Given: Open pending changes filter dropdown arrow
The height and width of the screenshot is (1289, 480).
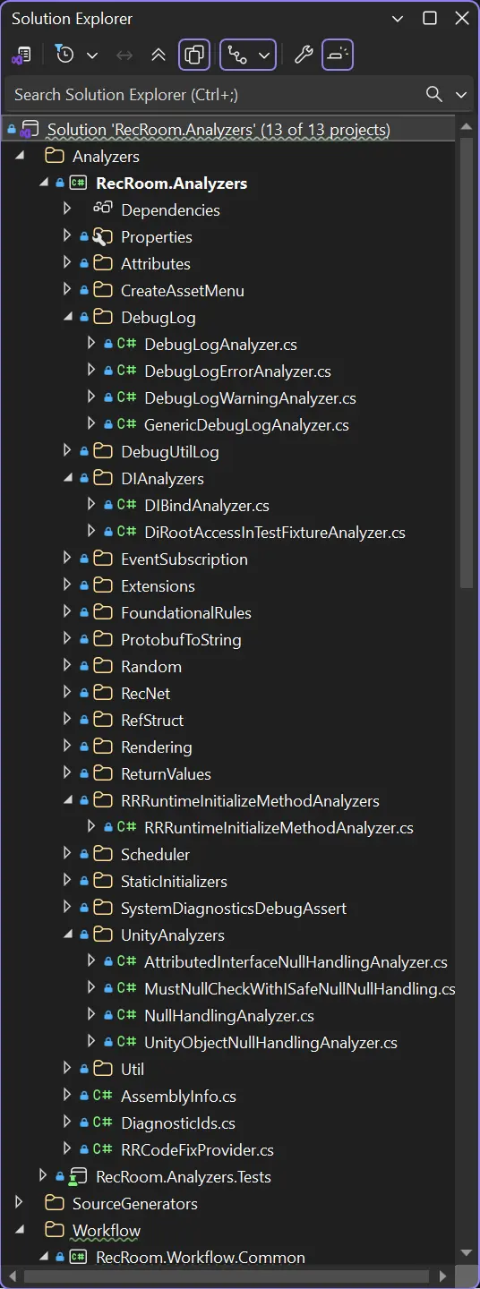Looking at the screenshot, I should click(91, 55).
